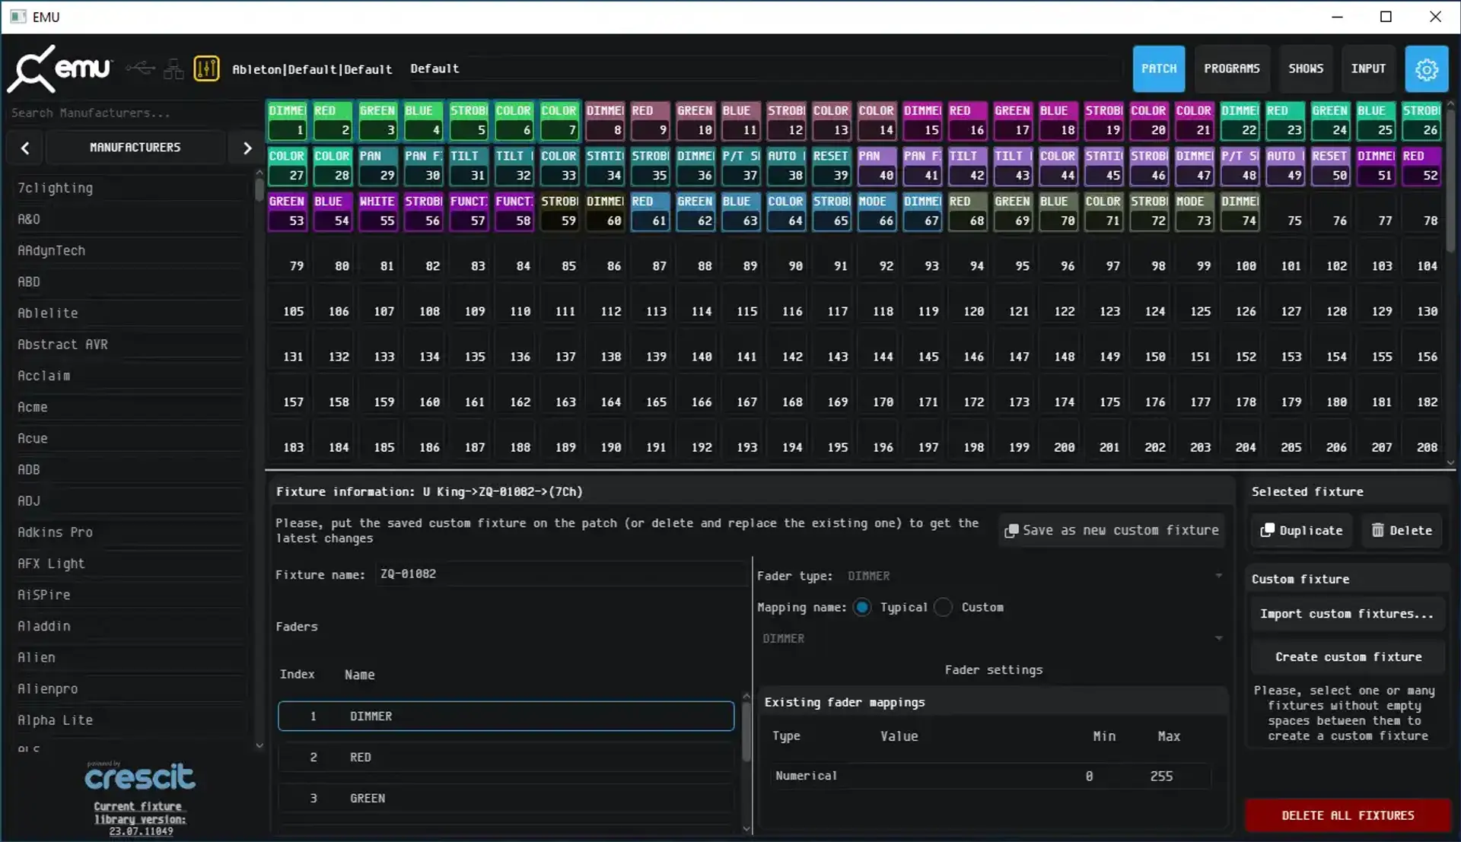
Task: Select the DIMMER fader row
Action: (x=506, y=716)
